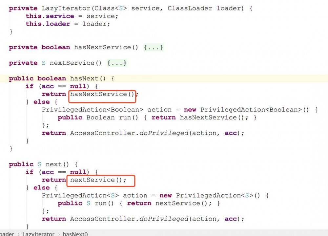This screenshot has height=236, width=328.
Task: Expand the folded hasNextService() method body
Action: [153, 47]
